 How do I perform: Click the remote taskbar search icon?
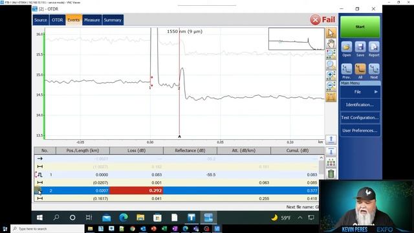coord(56,217)
